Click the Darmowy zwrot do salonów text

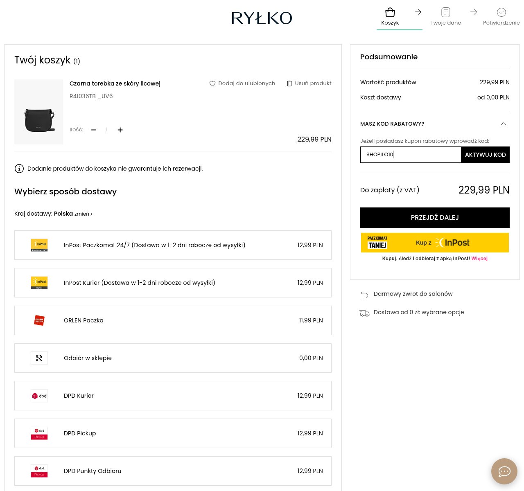point(413,294)
